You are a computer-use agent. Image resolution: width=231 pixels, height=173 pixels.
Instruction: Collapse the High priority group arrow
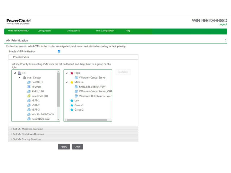click(67, 73)
